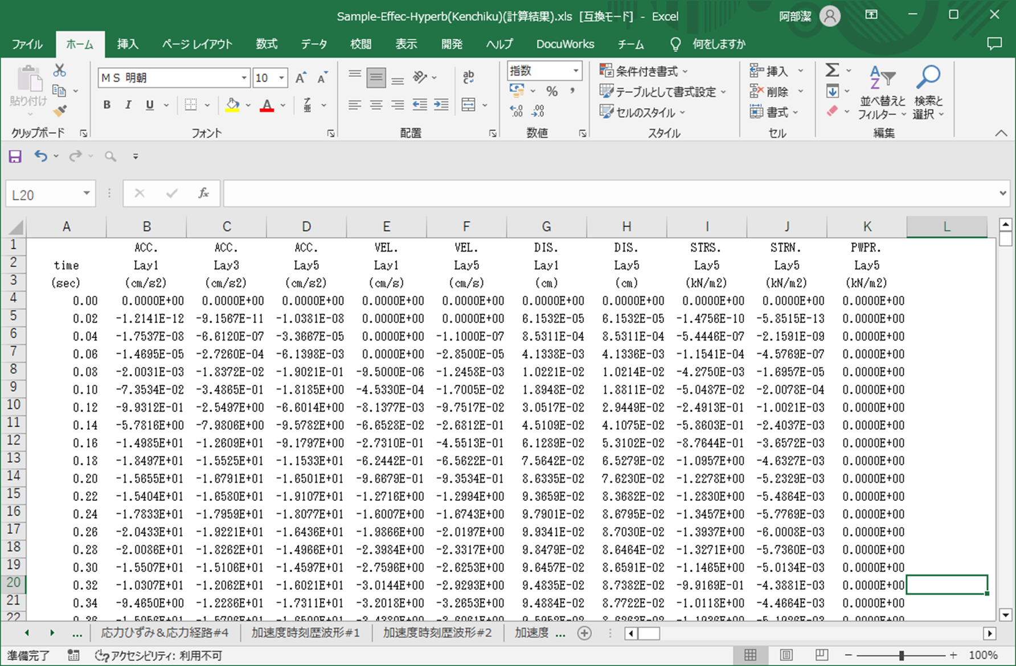
Task: Open the ファイル tab
Action: (27, 44)
